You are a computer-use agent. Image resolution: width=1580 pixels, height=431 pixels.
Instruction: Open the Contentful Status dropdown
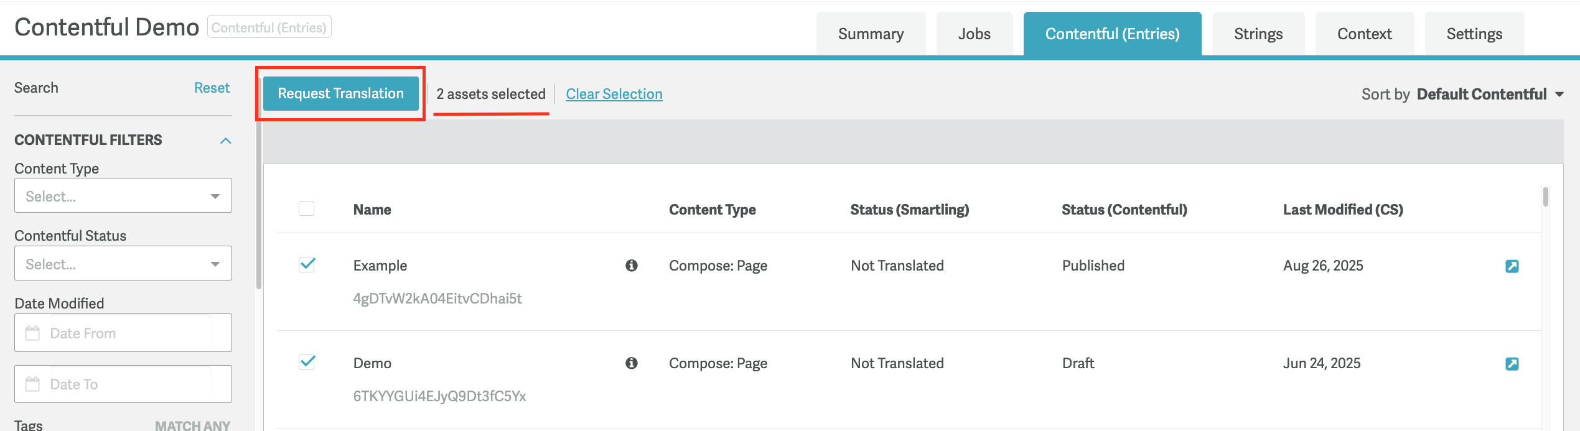click(x=123, y=264)
